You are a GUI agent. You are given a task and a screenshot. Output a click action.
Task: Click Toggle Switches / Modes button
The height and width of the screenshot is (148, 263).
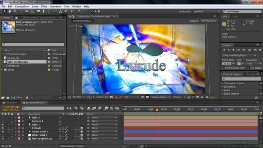(72, 146)
